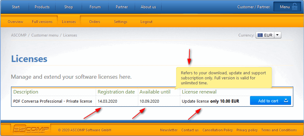Click cart icon on Add to cart button

click(286, 101)
